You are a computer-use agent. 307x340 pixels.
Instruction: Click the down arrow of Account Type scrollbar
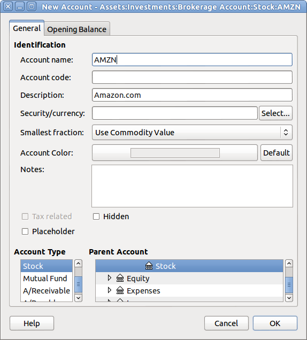click(x=78, y=298)
